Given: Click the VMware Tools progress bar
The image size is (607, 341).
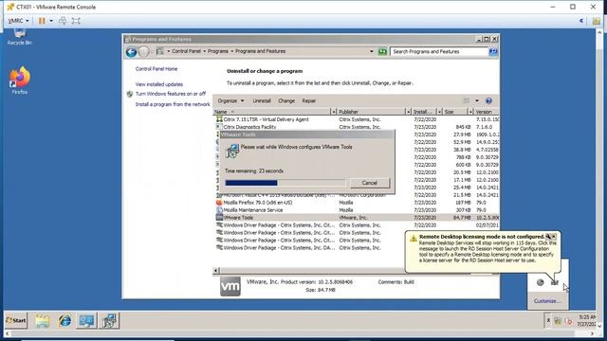Looking at the screenshot, I should (x=285, y=183).
